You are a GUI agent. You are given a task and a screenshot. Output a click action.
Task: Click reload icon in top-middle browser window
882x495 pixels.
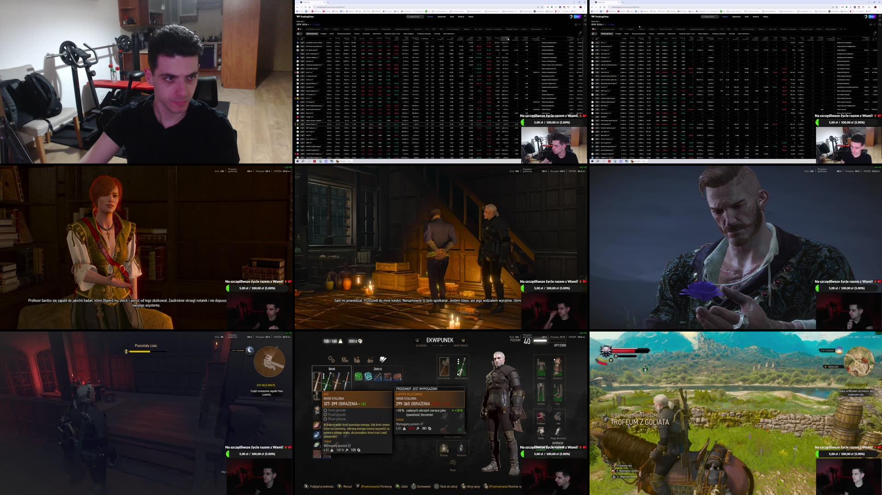coord(305,7)
